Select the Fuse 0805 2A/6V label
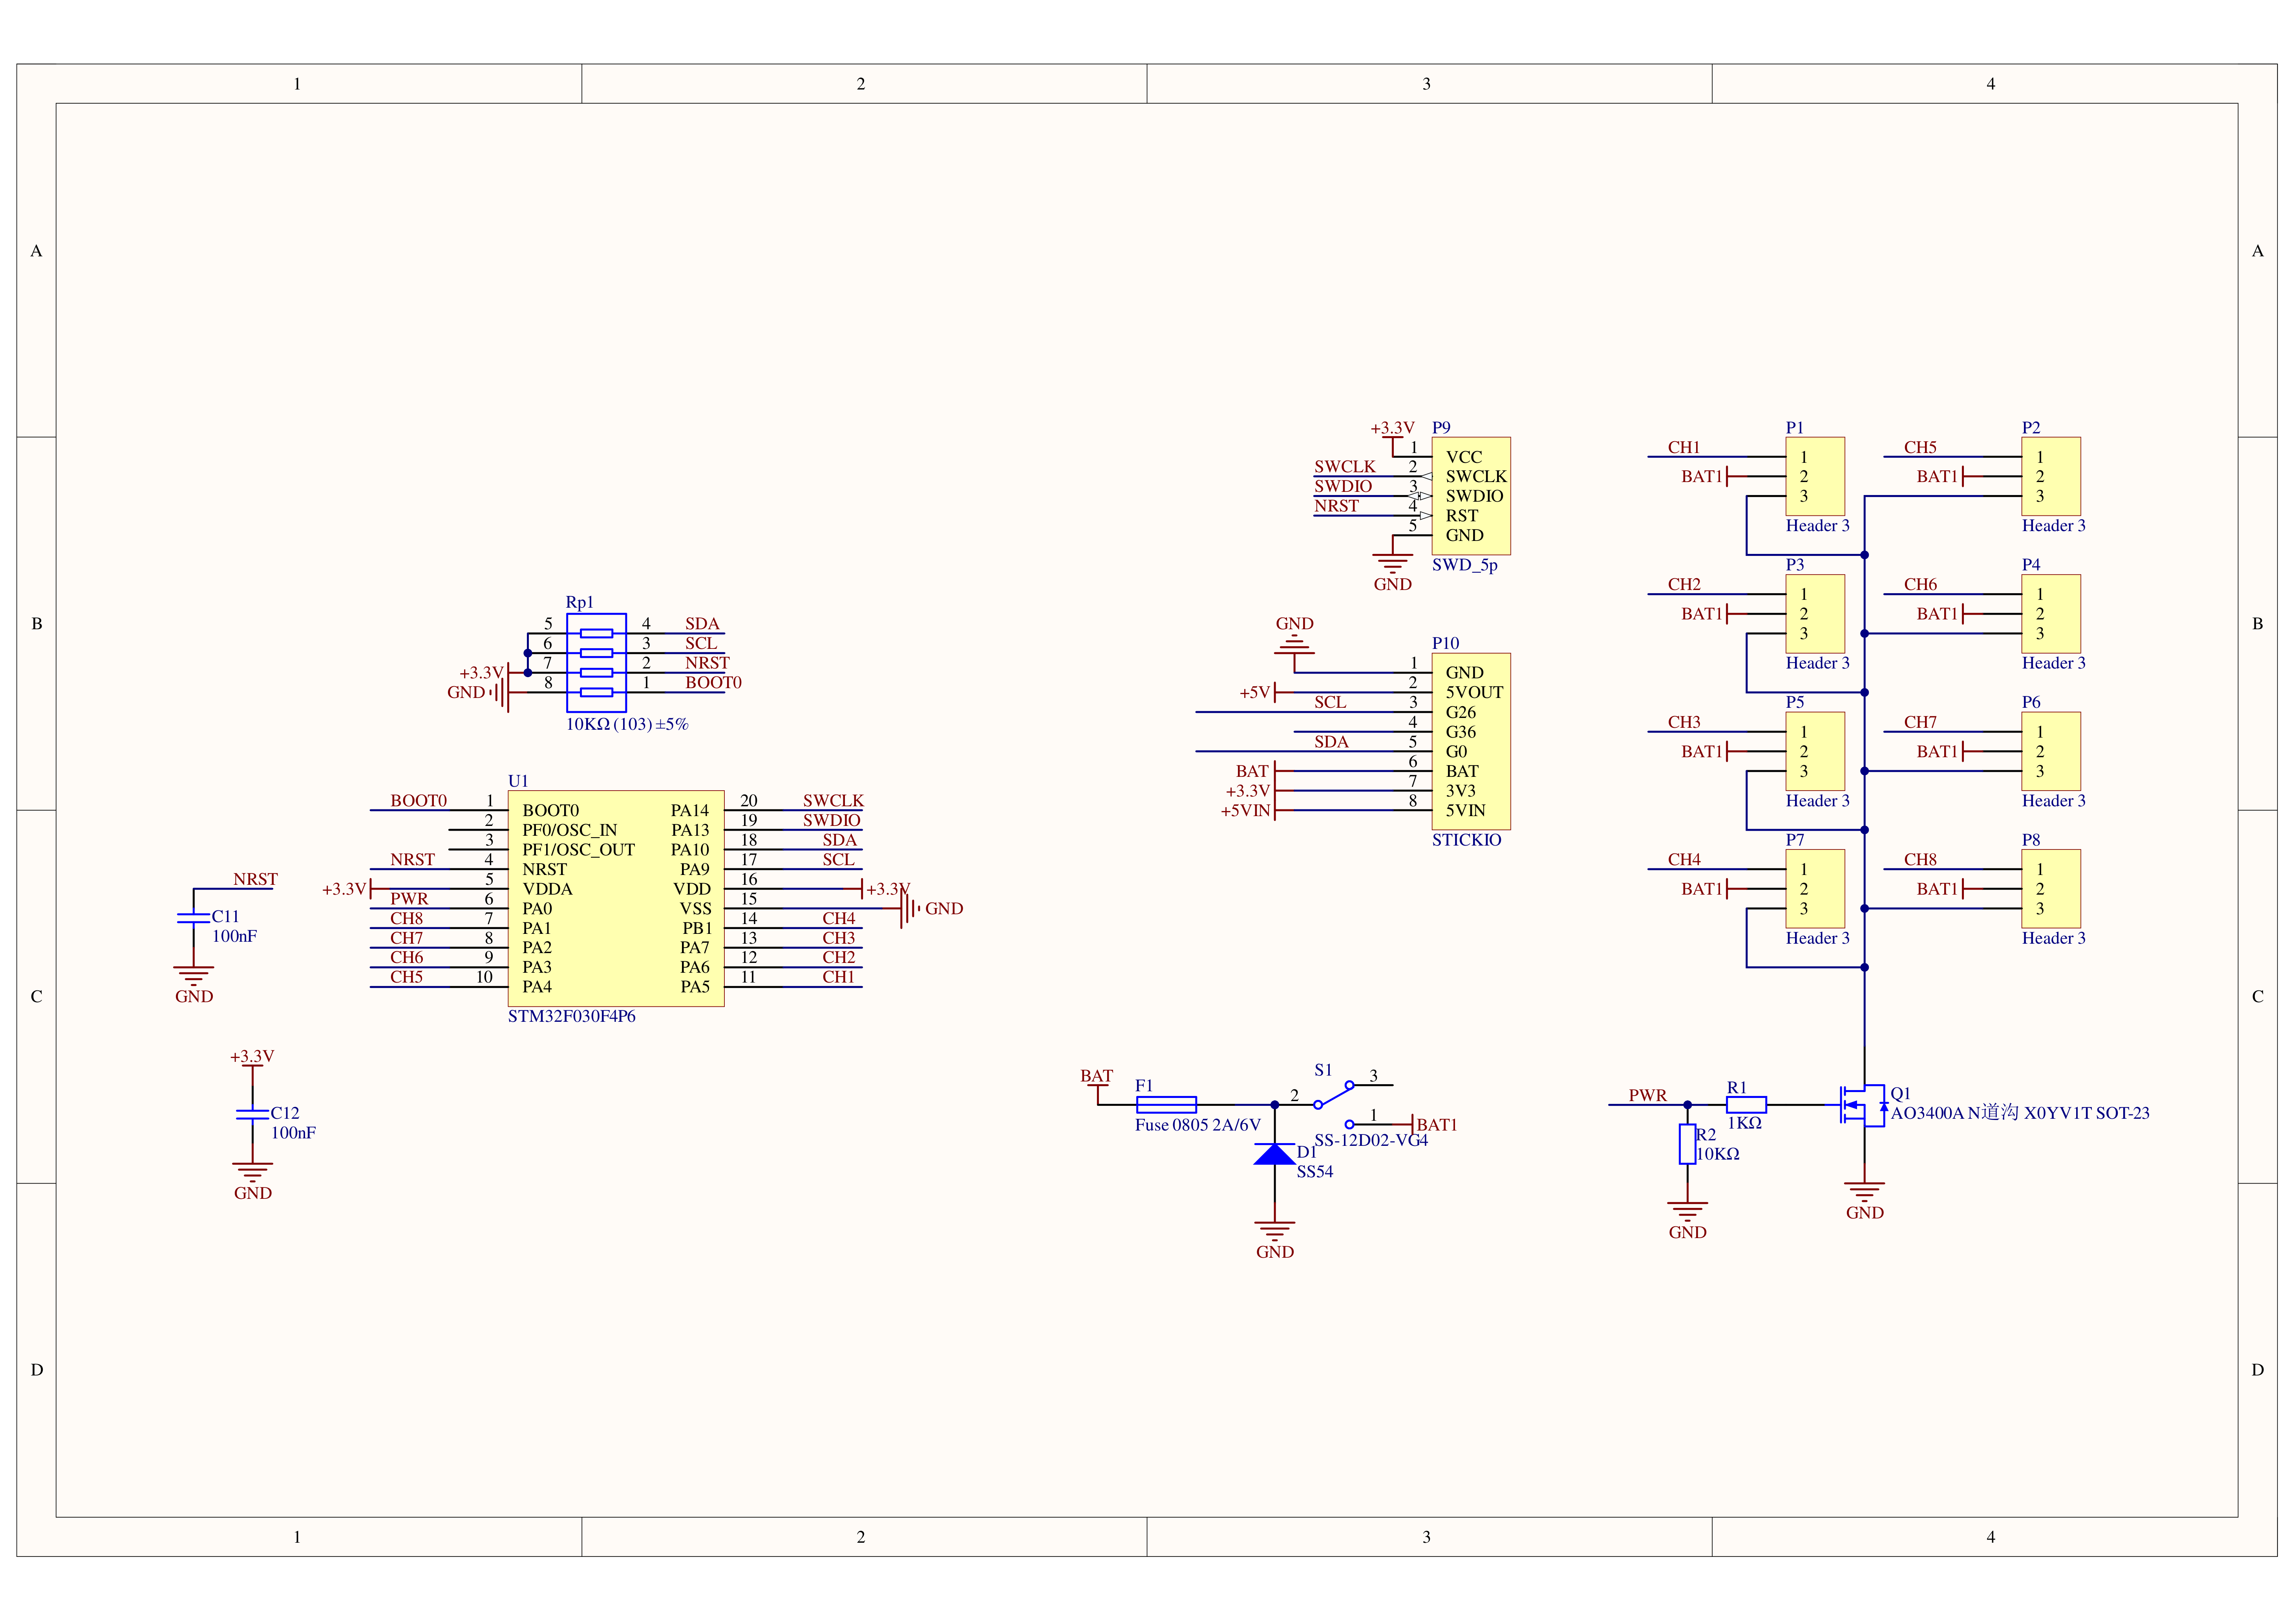The height and width of the screenshot is (1622, 2296). click(1197, 1125)
